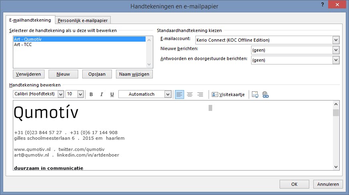Open the font size dropdown showing 10

point(81,94)
